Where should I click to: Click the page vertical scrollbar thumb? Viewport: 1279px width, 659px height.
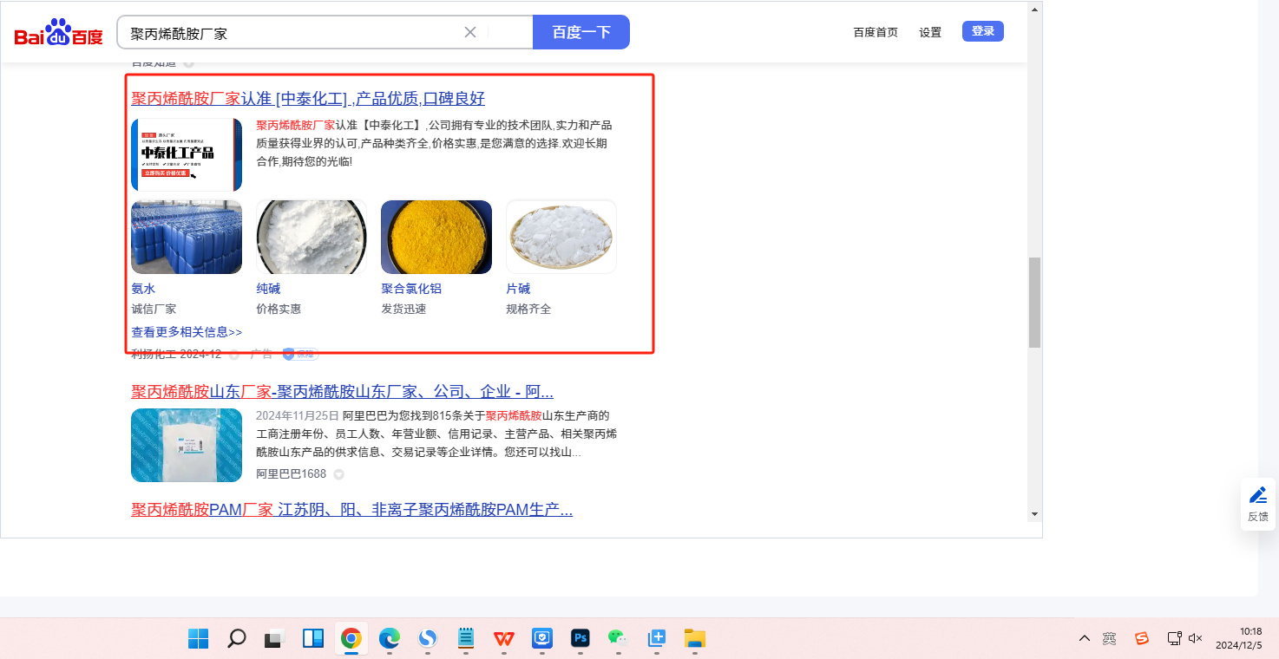(x=1034, y=302)
